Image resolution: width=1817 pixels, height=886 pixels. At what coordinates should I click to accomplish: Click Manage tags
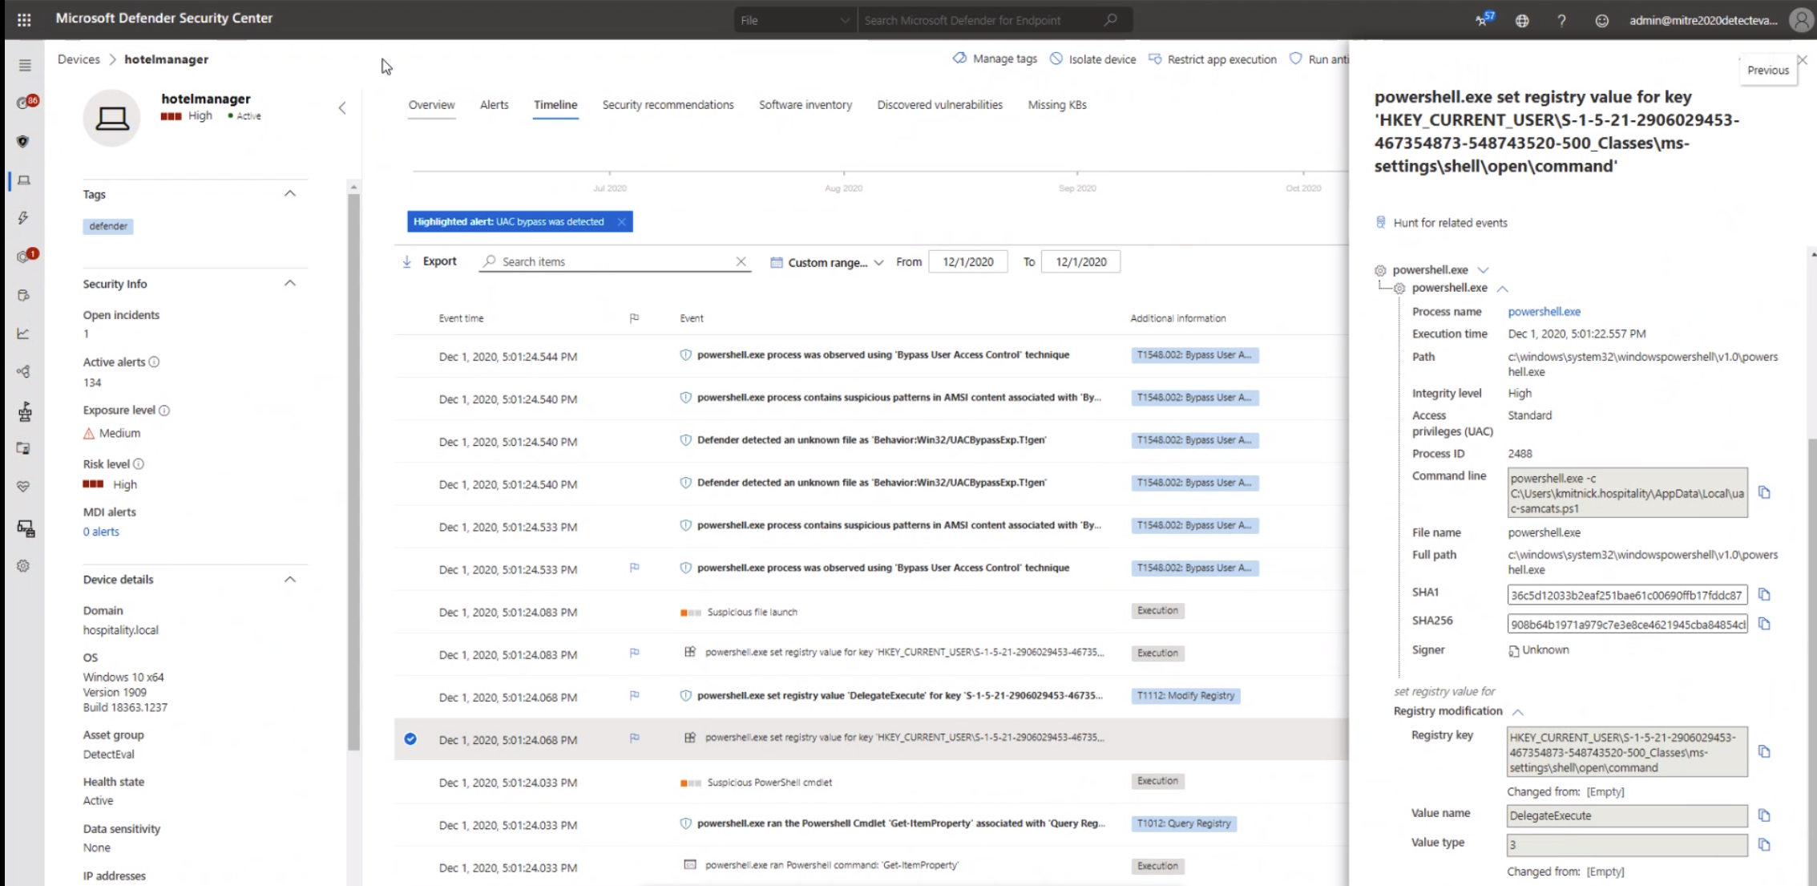coord(995,59)
